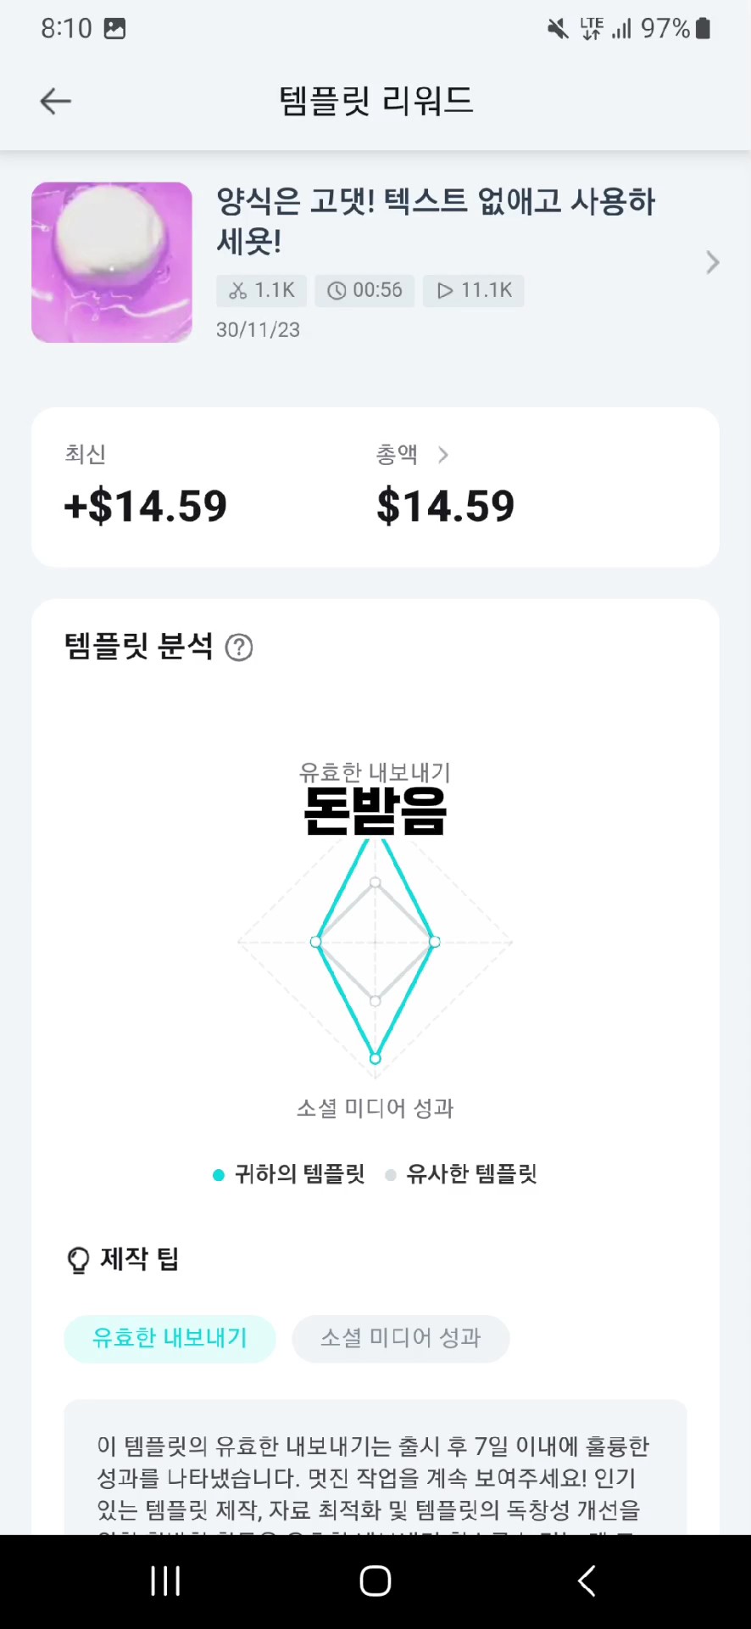Open 총액 earnings details with its arrow
This screenshot has width=751, height=1629.
(442, 455)
